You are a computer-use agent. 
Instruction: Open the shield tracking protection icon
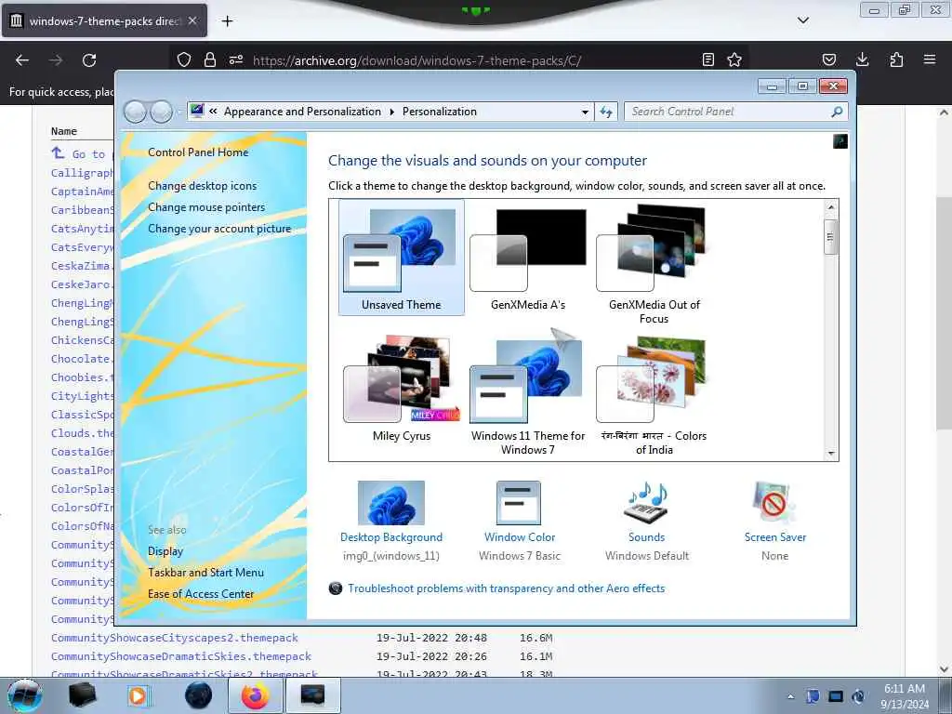(184, 59)
